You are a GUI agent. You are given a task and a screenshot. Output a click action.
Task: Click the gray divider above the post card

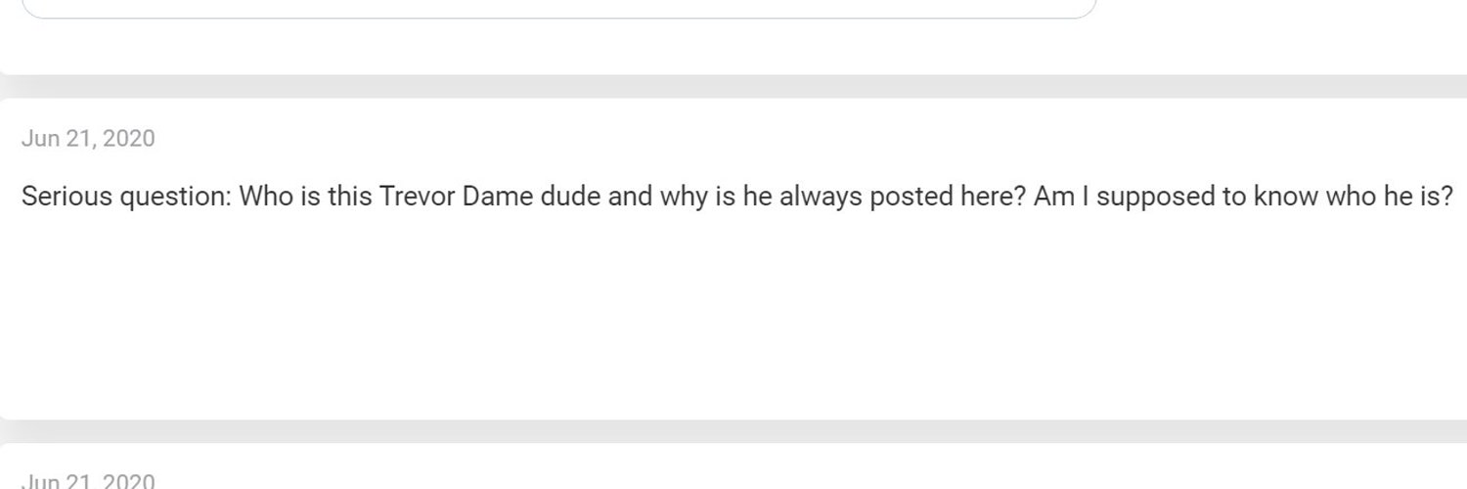tap(733, 86)
